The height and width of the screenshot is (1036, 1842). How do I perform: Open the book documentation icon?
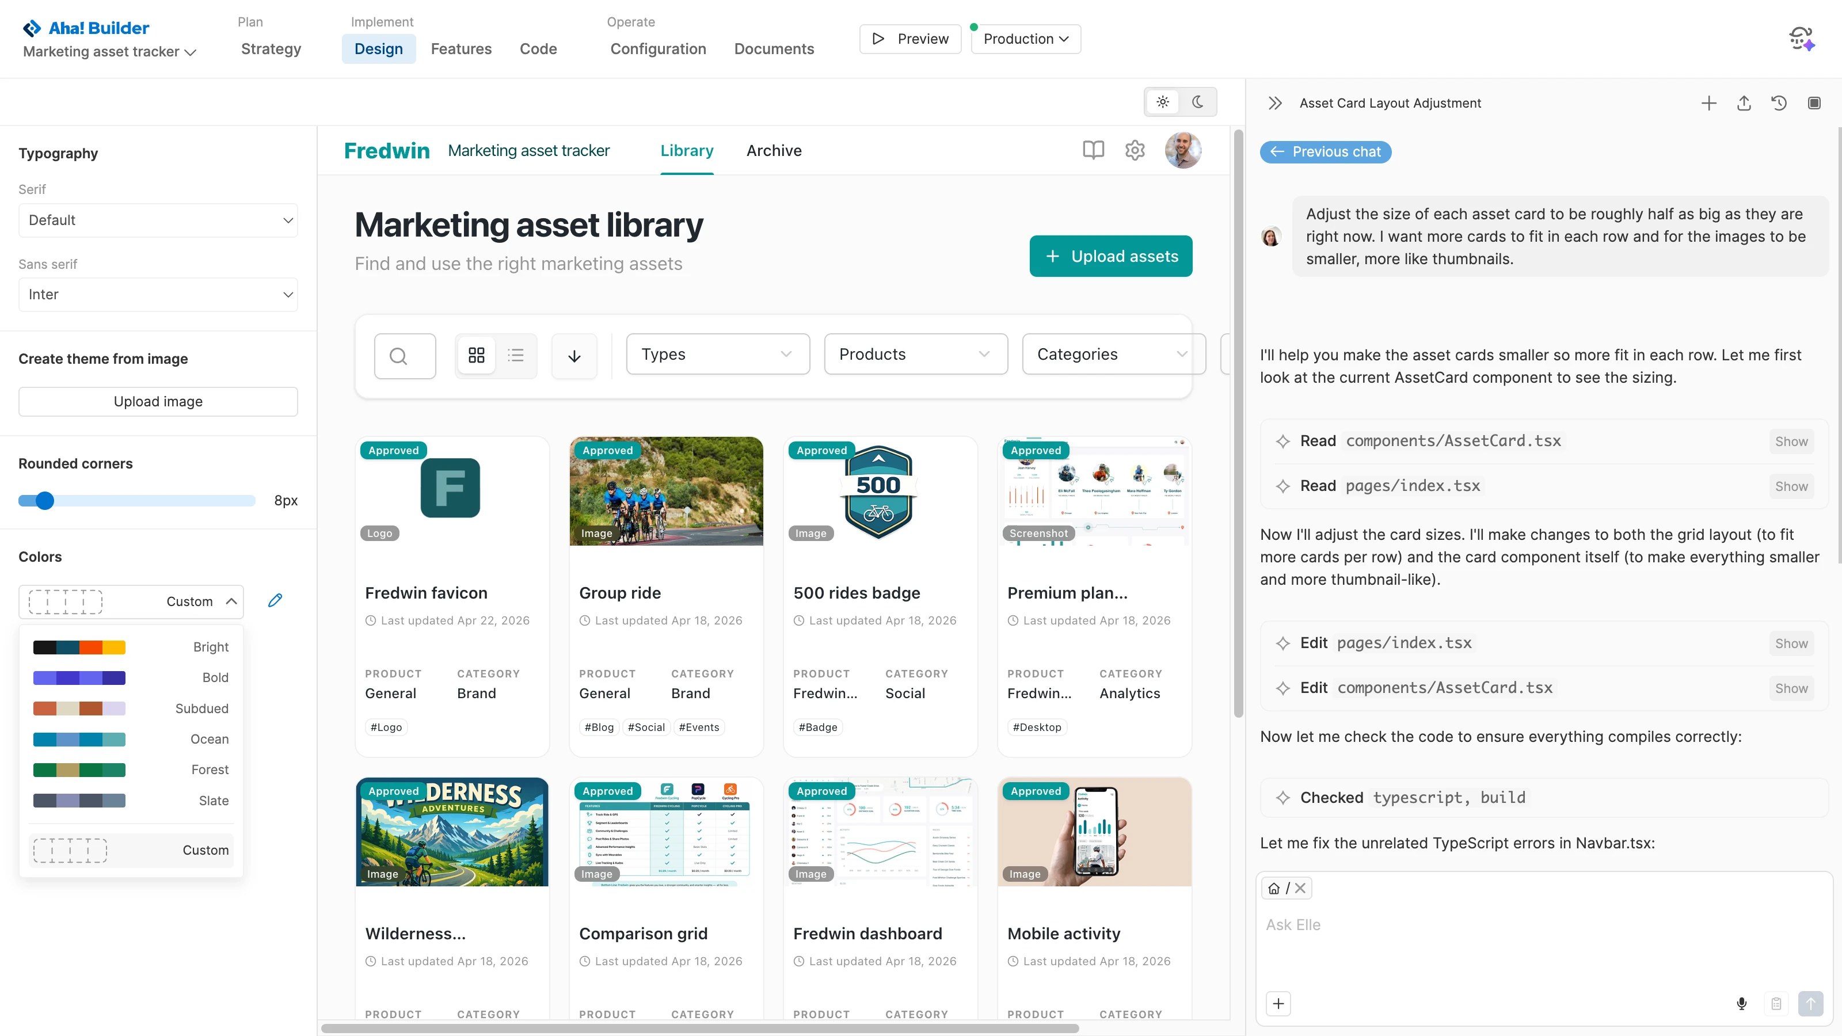pyautogui.click(x=1093, y=150)
